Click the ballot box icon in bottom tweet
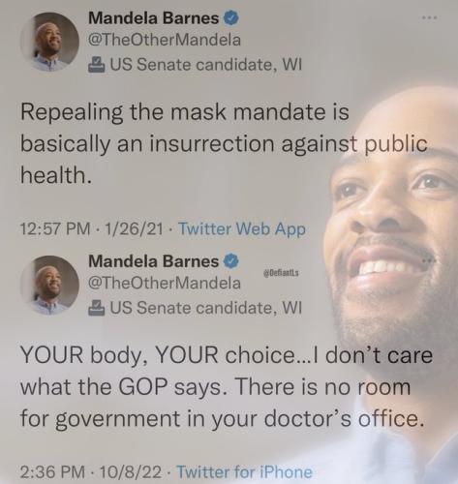 click(x=97, y=307)
